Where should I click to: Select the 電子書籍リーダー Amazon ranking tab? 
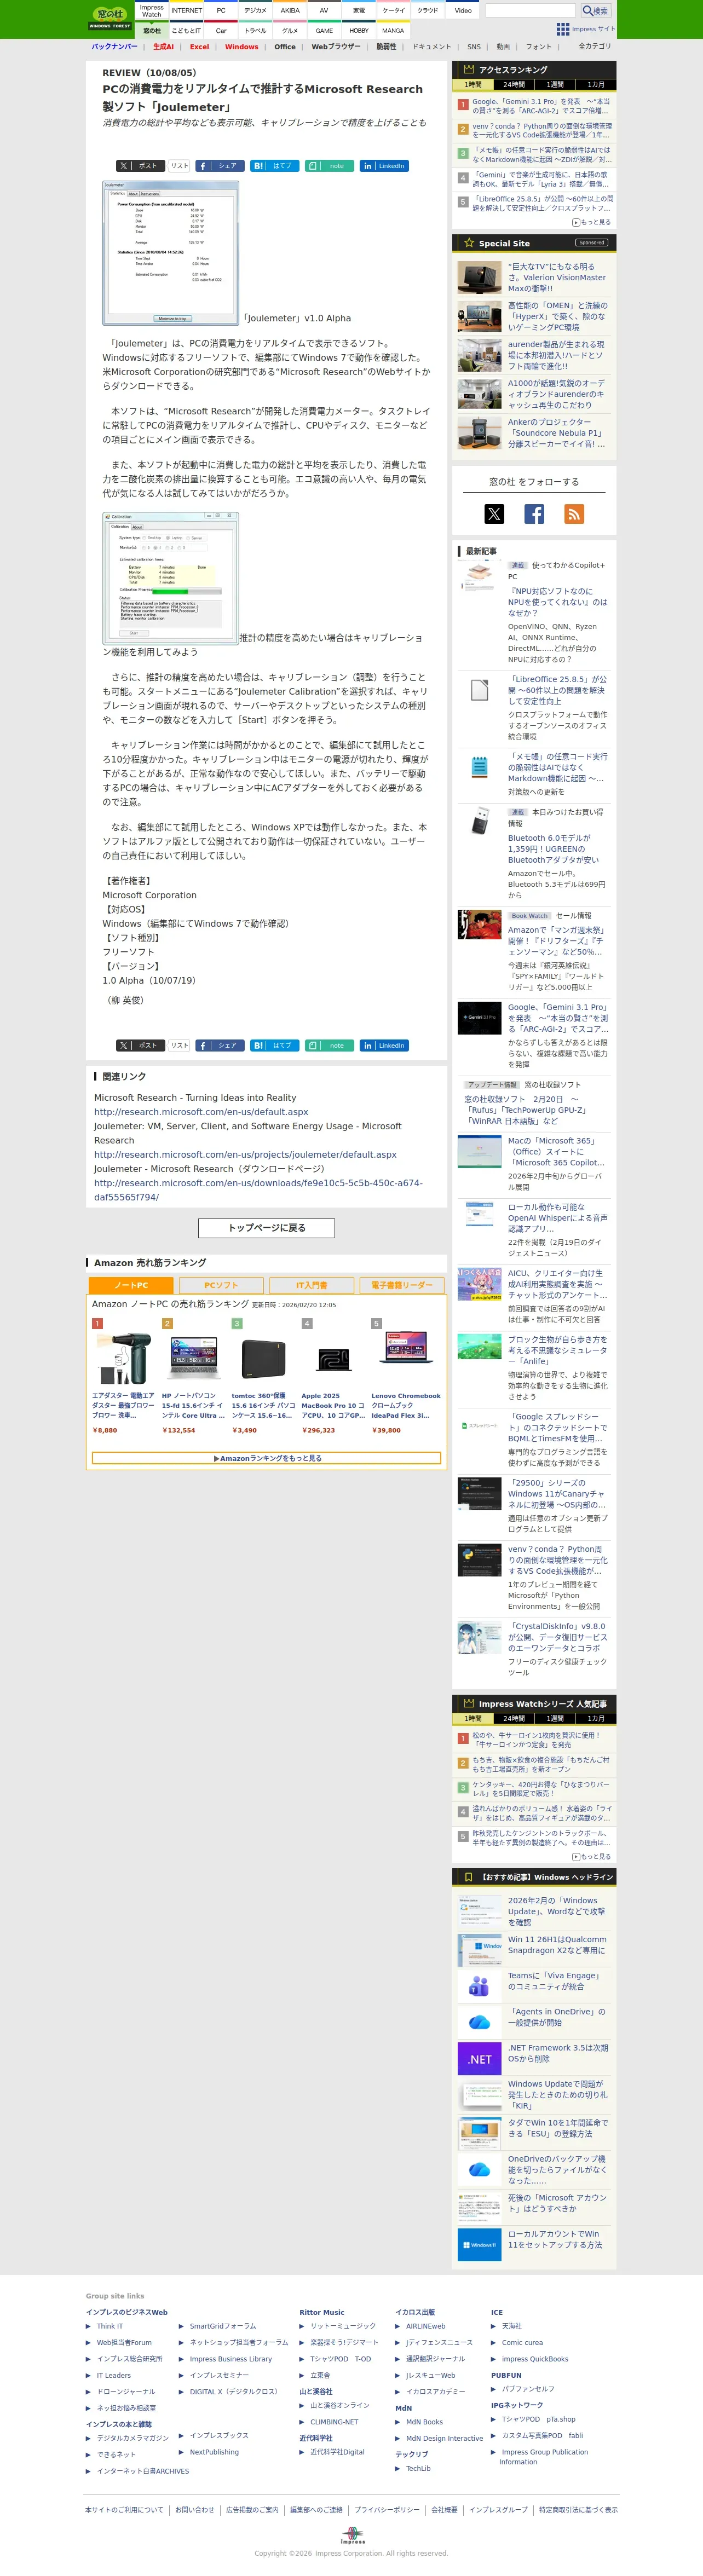click(402, 1286)
